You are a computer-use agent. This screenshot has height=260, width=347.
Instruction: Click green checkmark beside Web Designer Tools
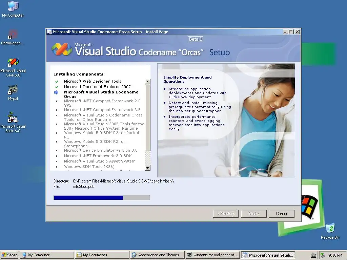pos(57,81)
